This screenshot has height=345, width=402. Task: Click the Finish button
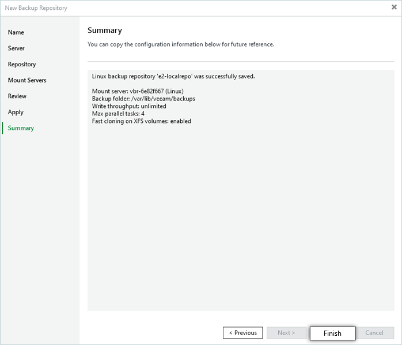[332, 333]
